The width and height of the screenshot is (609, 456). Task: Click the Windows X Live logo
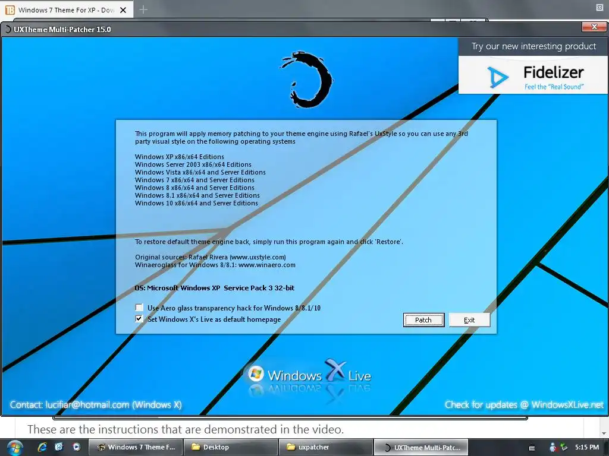[x=309, y=375]
